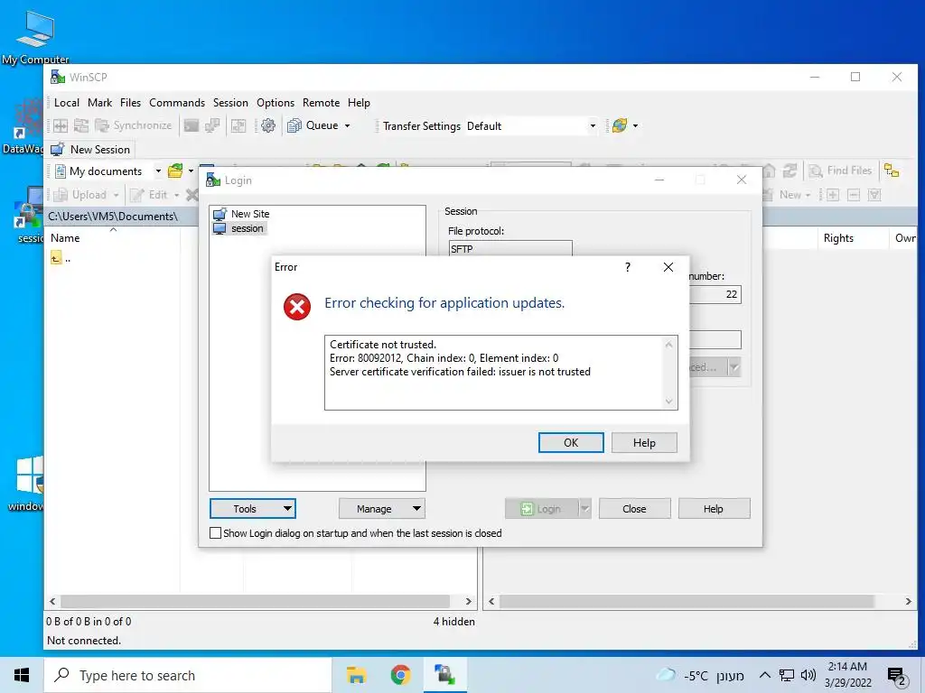925x693 pixels.
Task: Click the Find Files button
Action: point(840,171)
